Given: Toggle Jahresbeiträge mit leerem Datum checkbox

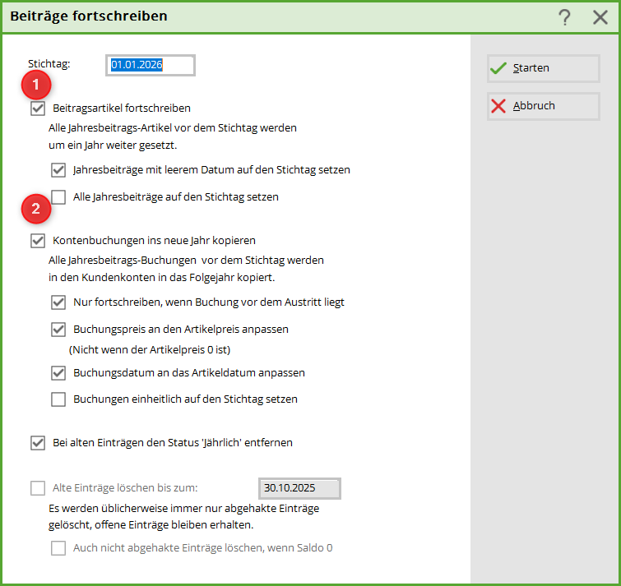Looking at the screenshot, I should pos(58,170).
